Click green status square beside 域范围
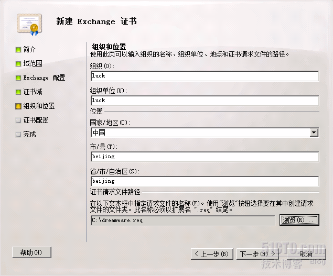Screen dimensions: 333x276 tap(18, 64)
